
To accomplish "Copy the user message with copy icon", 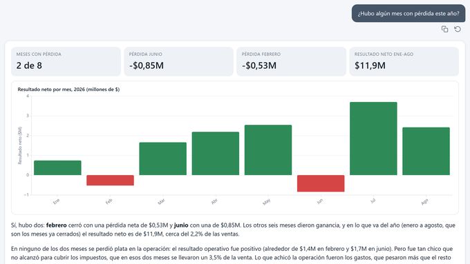I will click(x=445, y=29).
